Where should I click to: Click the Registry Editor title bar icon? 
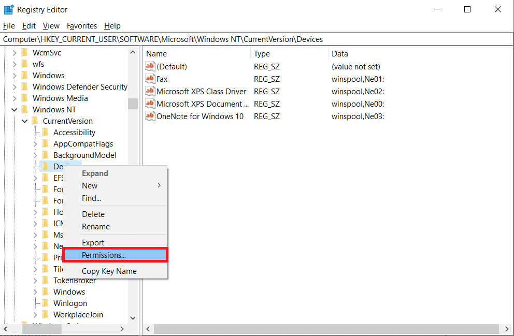click(9, 9)
